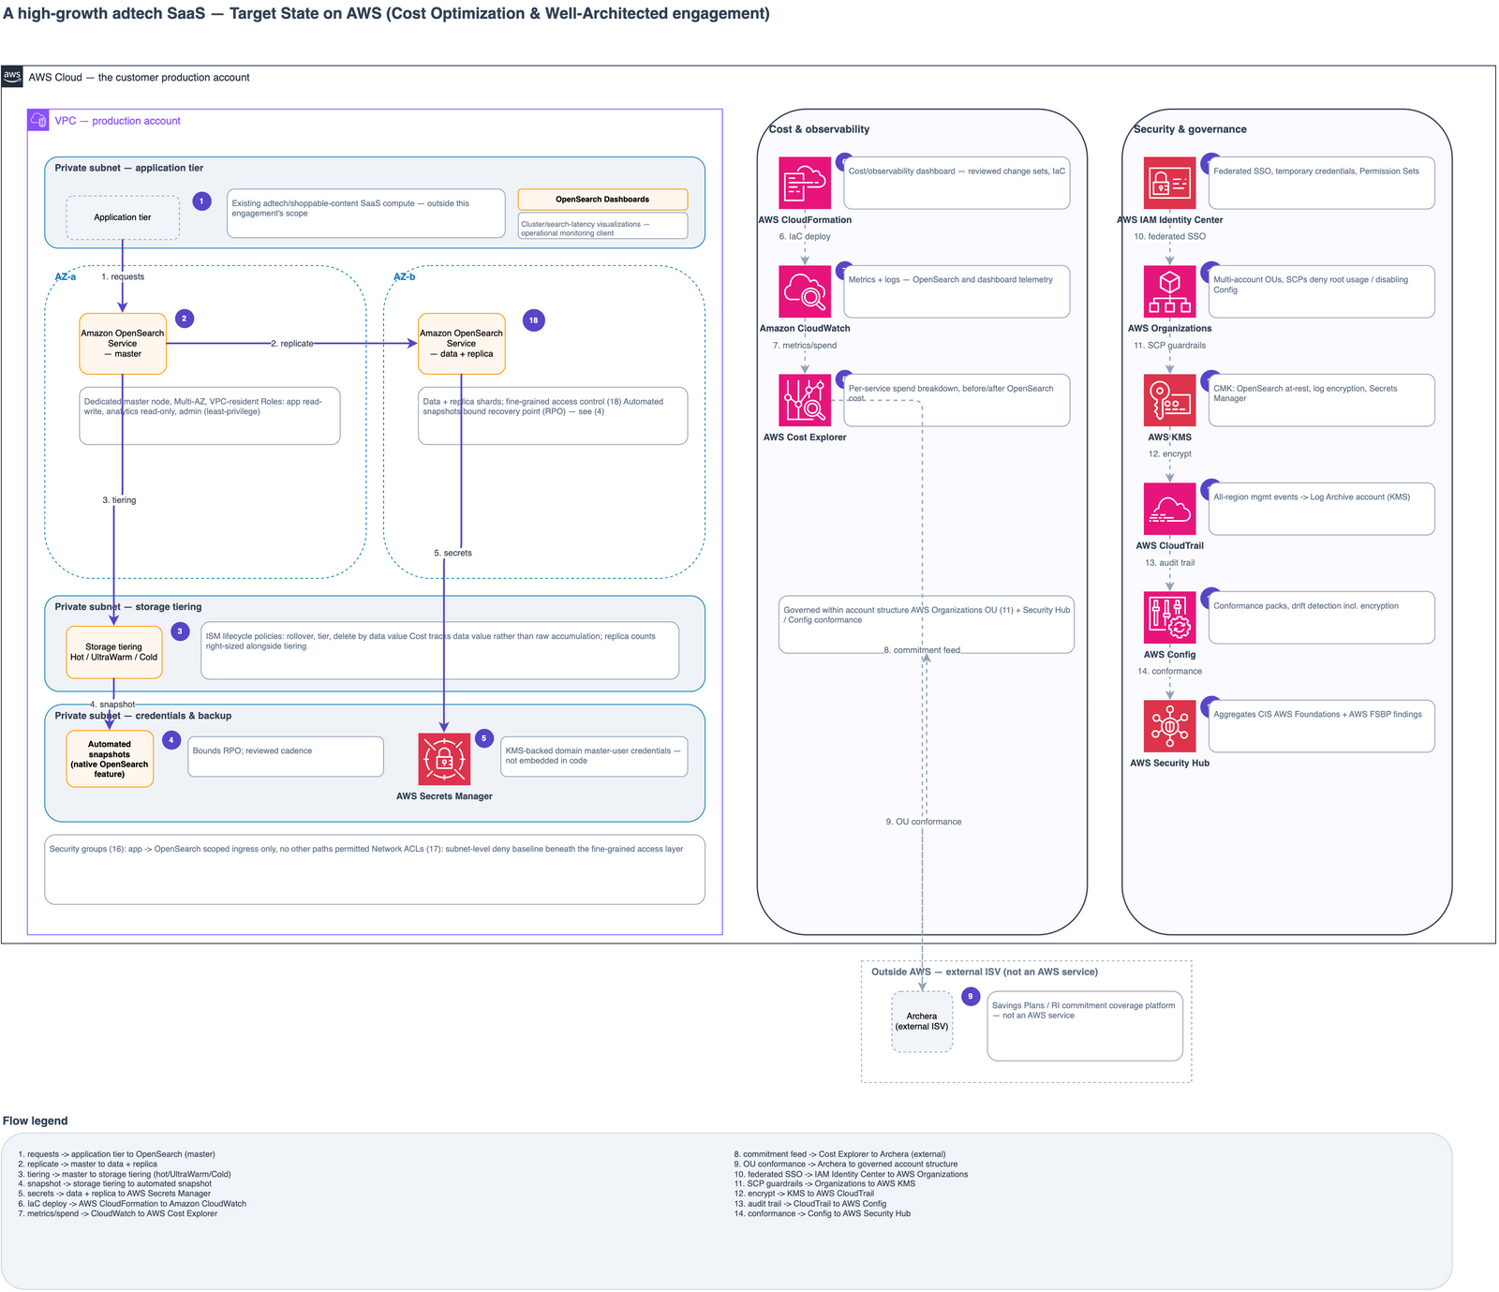Click the 'Security & governance' group title
Image resolution: width=1499 pixels, height=1292 pixels.
tap(1190, 129)
